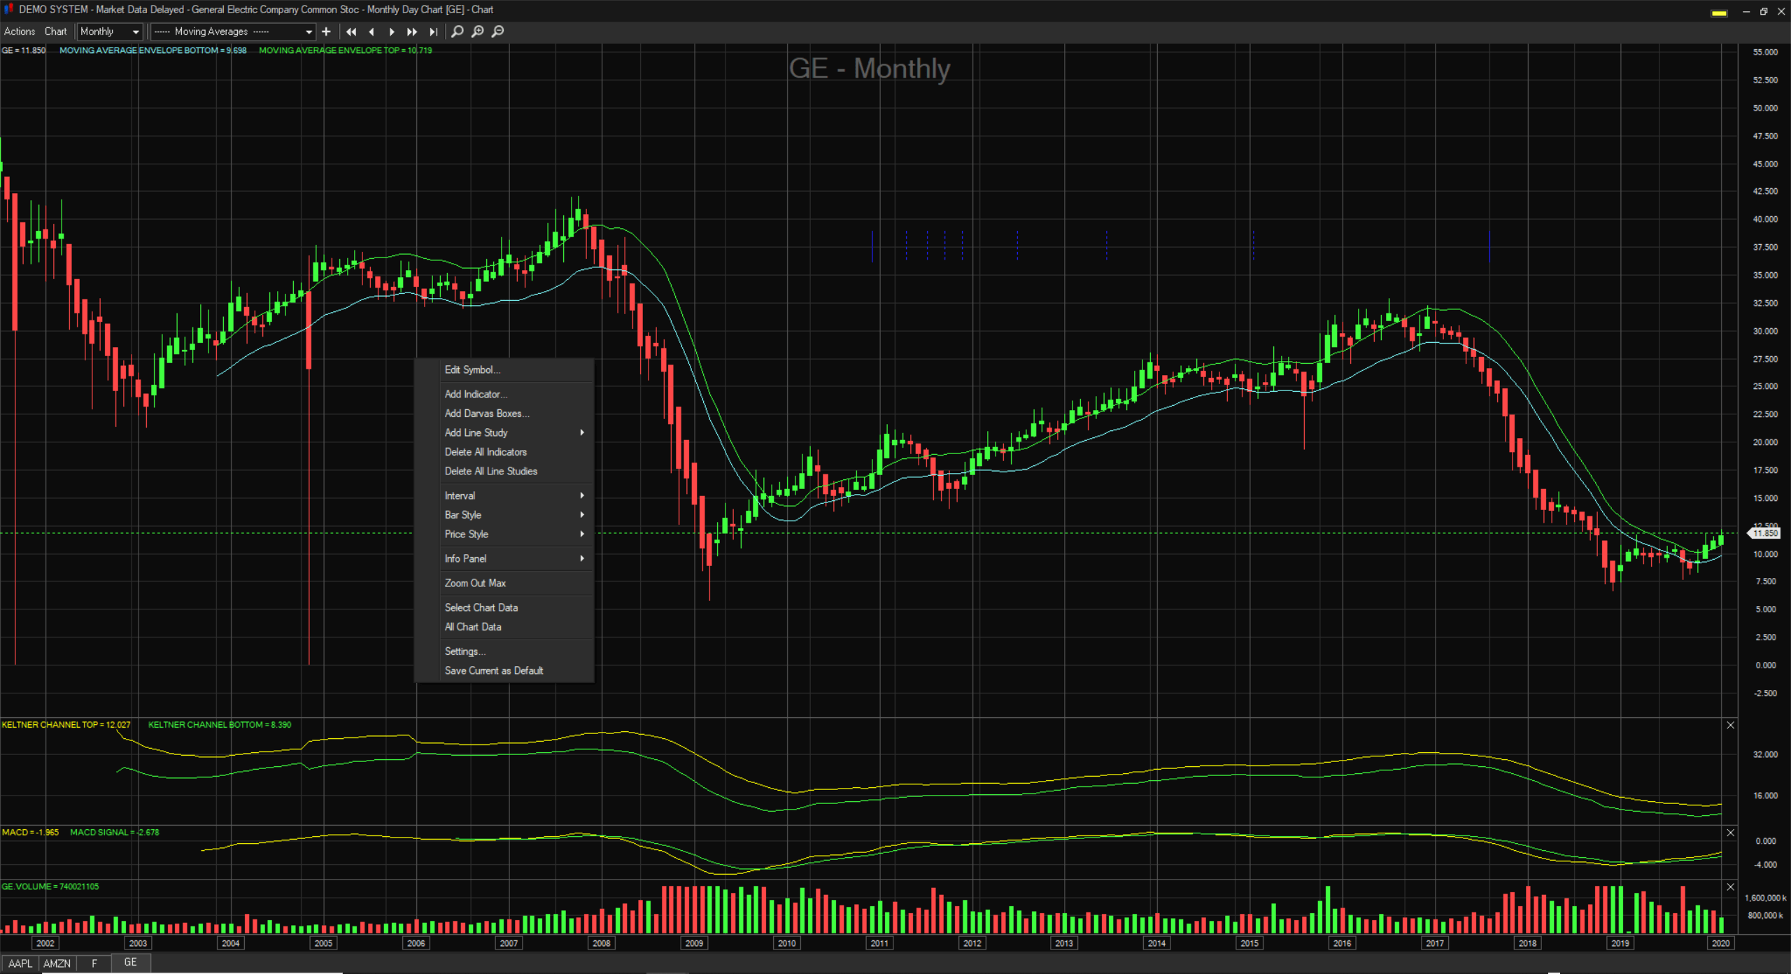
Task: Select the zoom in magnifier icon
Action: tap(478, 31)
